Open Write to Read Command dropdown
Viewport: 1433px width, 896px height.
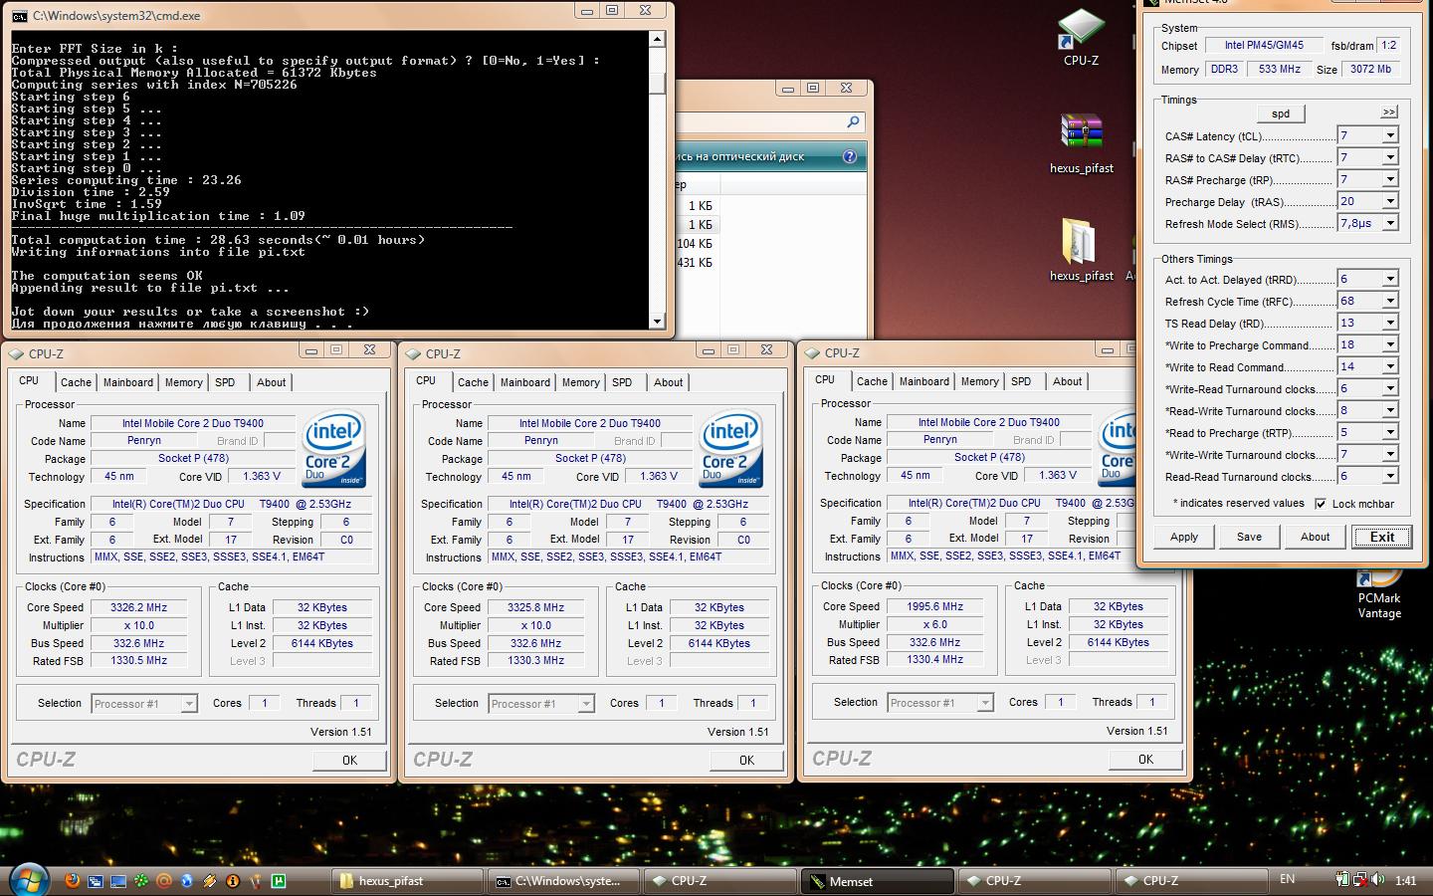coord(1390,366)
